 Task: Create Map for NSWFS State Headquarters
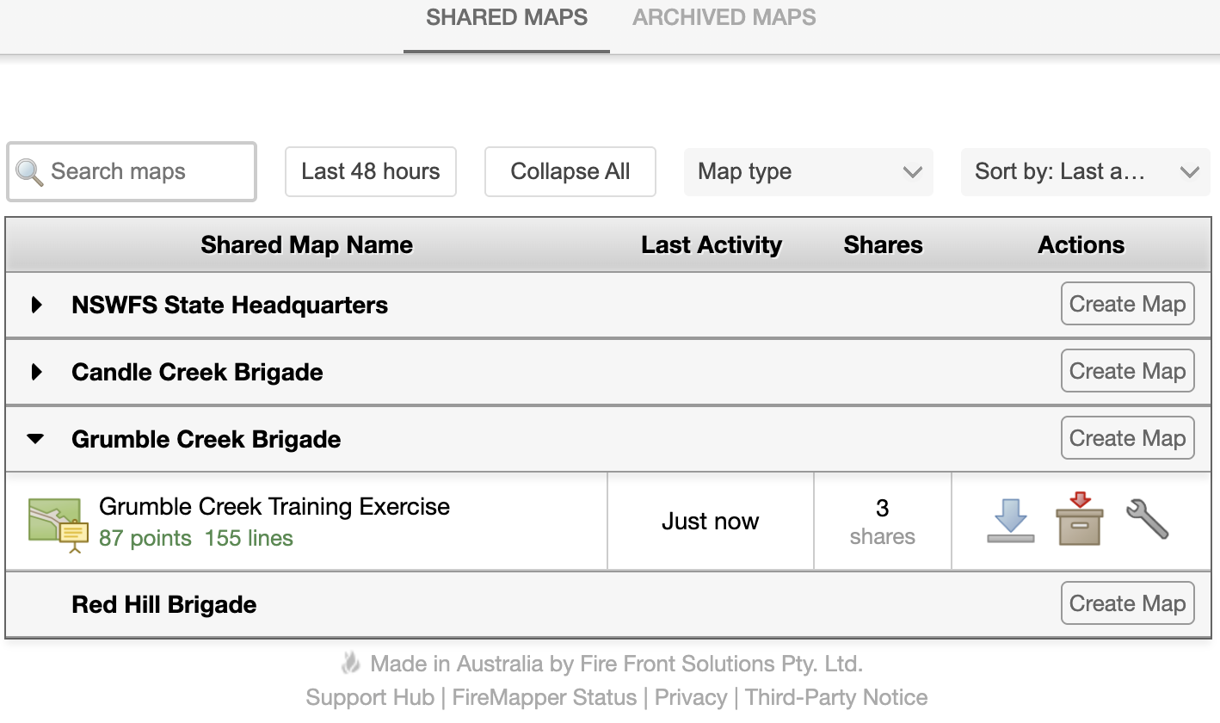(1128, 304)
